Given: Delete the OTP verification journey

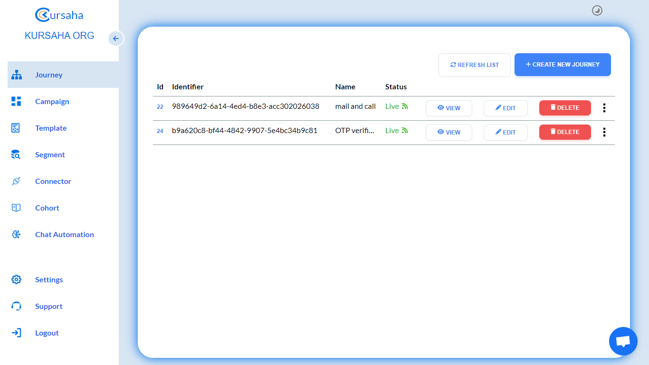Looking at the screenshot, I should (565, 132).
